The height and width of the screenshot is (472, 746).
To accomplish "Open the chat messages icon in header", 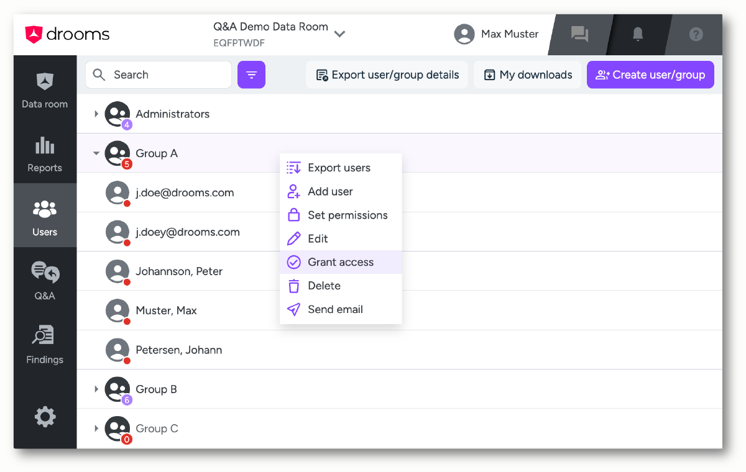I will click(579, 34).
